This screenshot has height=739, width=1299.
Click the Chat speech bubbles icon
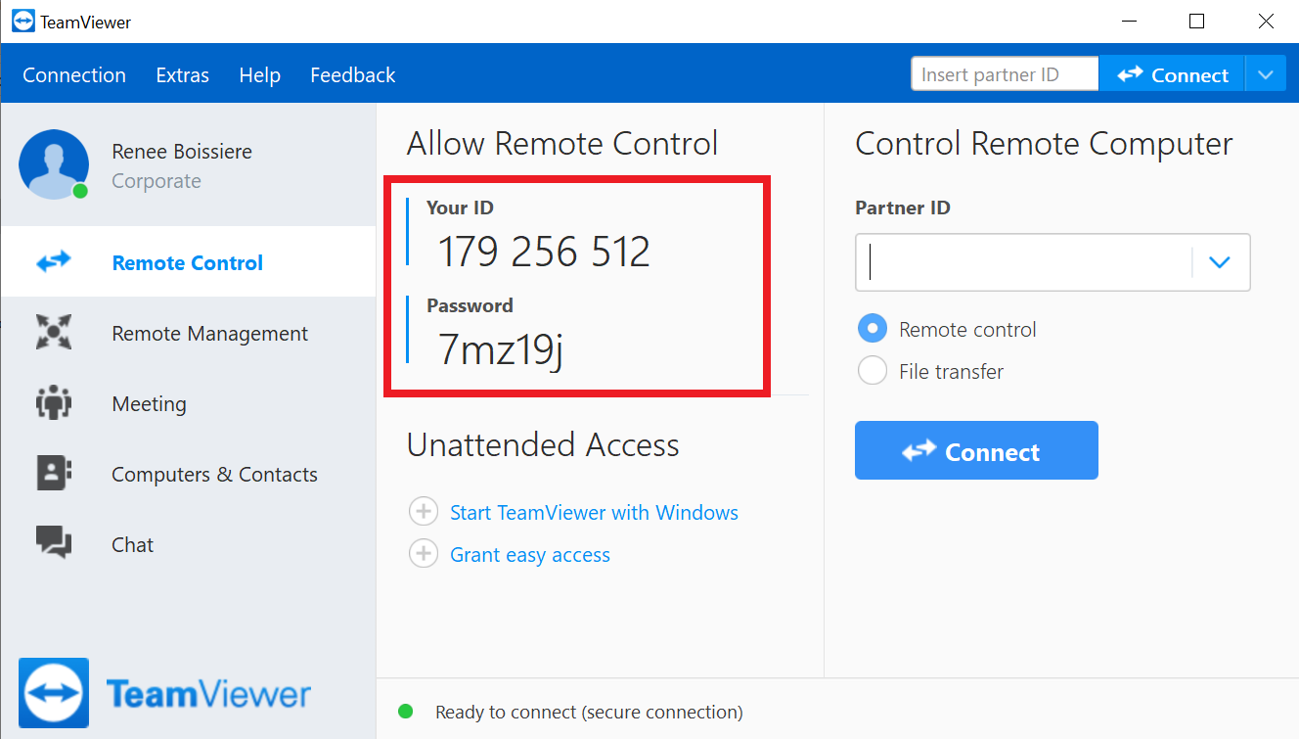[54, 543]
